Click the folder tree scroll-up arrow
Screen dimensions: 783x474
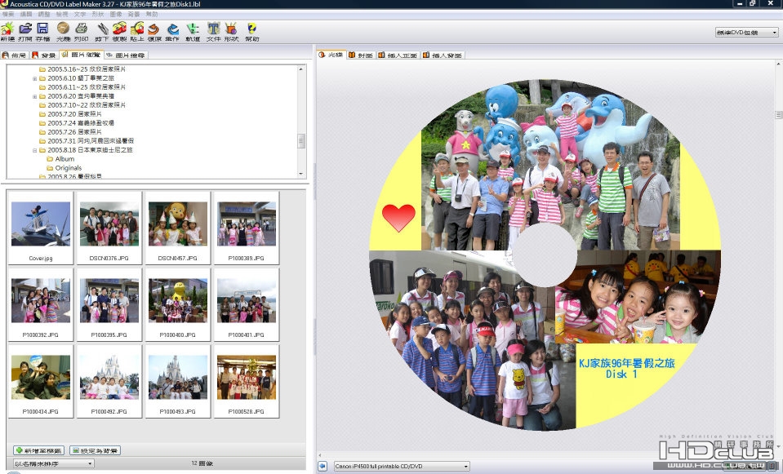pyautogui.click(x=301, y=69)
